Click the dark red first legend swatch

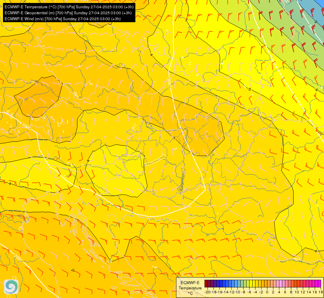pos(206,283)
